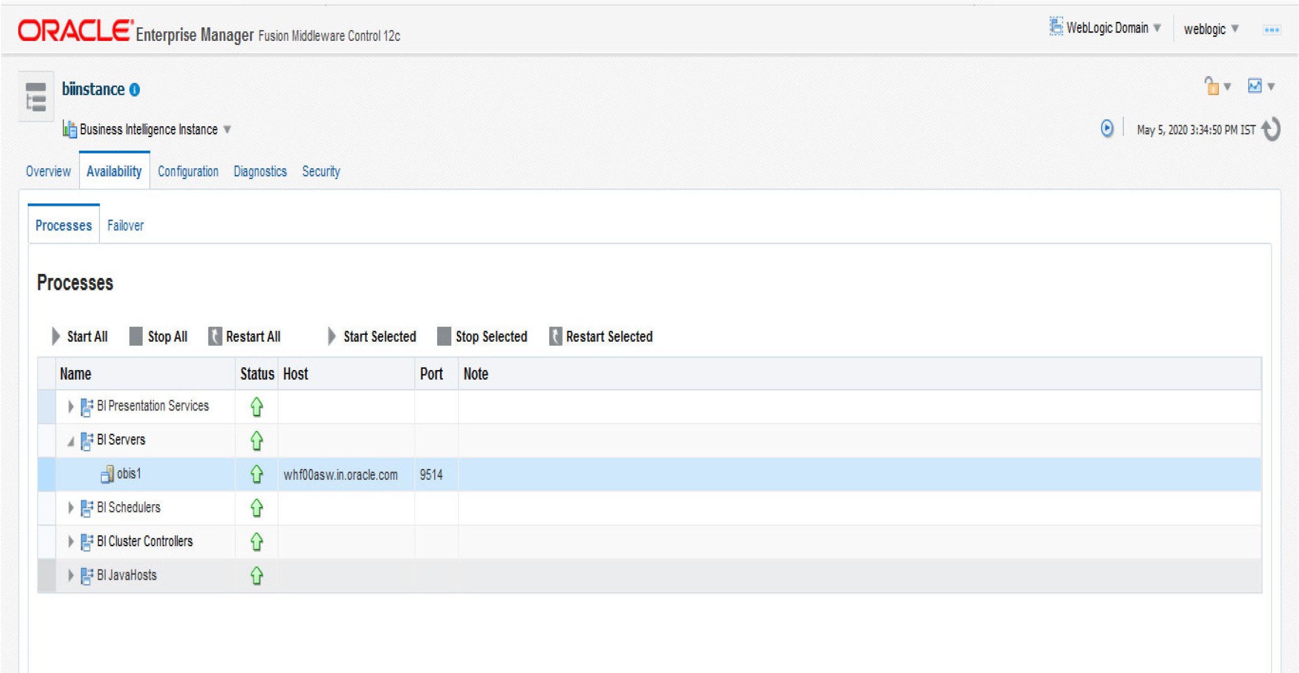This screenshot has height=673, width=1299.
Task: Click the Start Selected button
Action: pos(372,336)
